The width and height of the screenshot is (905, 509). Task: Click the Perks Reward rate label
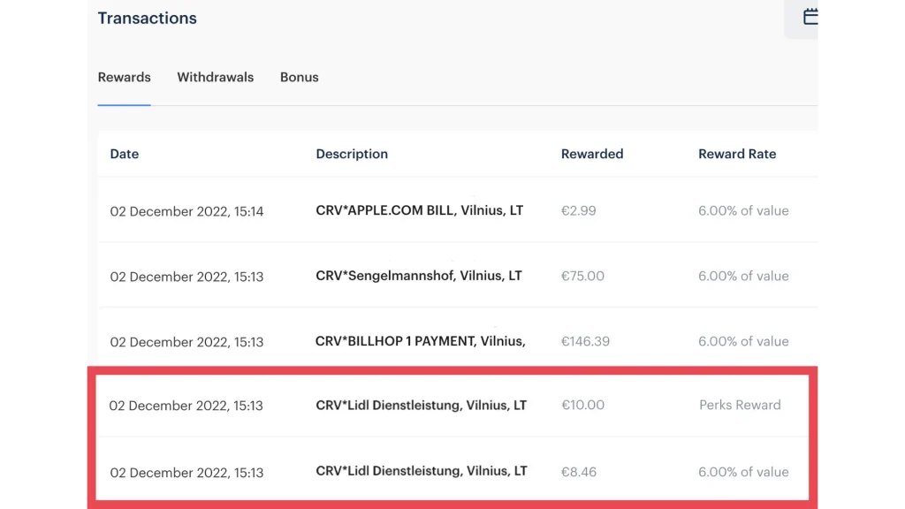click(739, 406)
